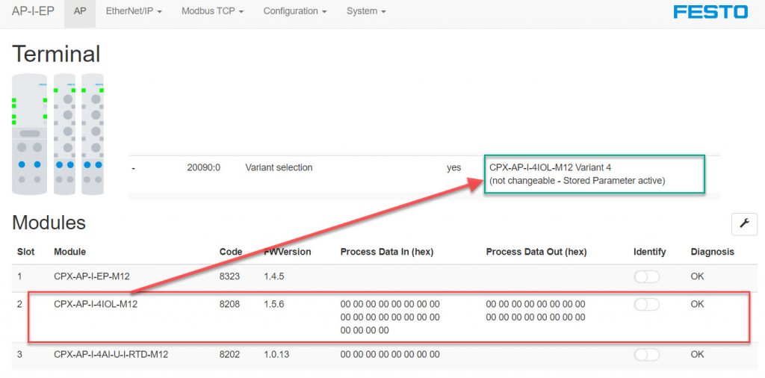This screenshot has height=378, width=765.
Task: Click firmware version 1.4.5
Action: point(273,276)
